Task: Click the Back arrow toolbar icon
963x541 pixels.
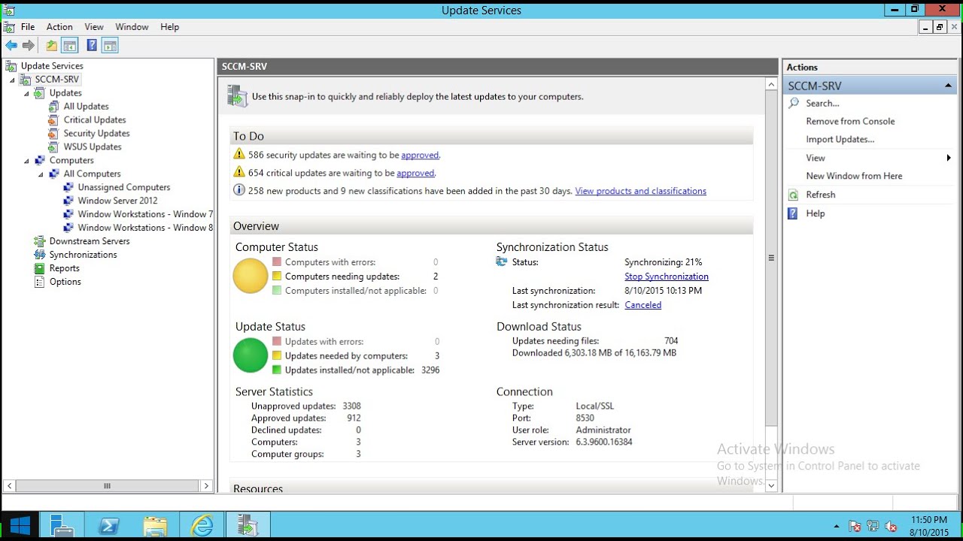Action: 11,46
